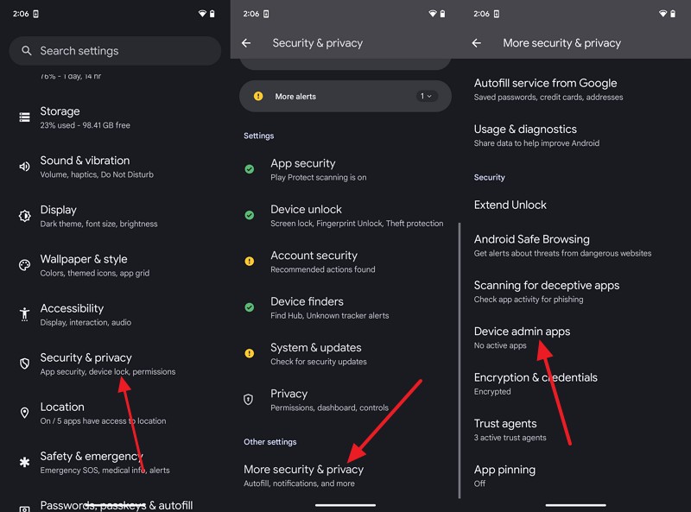This screenshot has width=691, height=512.
Task: Open App pinning setting
Action: coord(575,476)
